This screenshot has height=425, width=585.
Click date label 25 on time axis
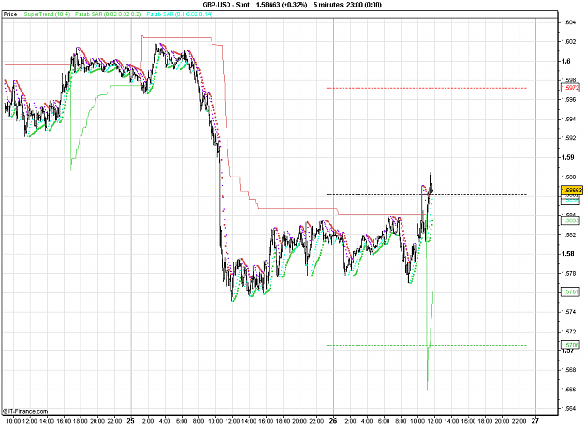[130, 421]
